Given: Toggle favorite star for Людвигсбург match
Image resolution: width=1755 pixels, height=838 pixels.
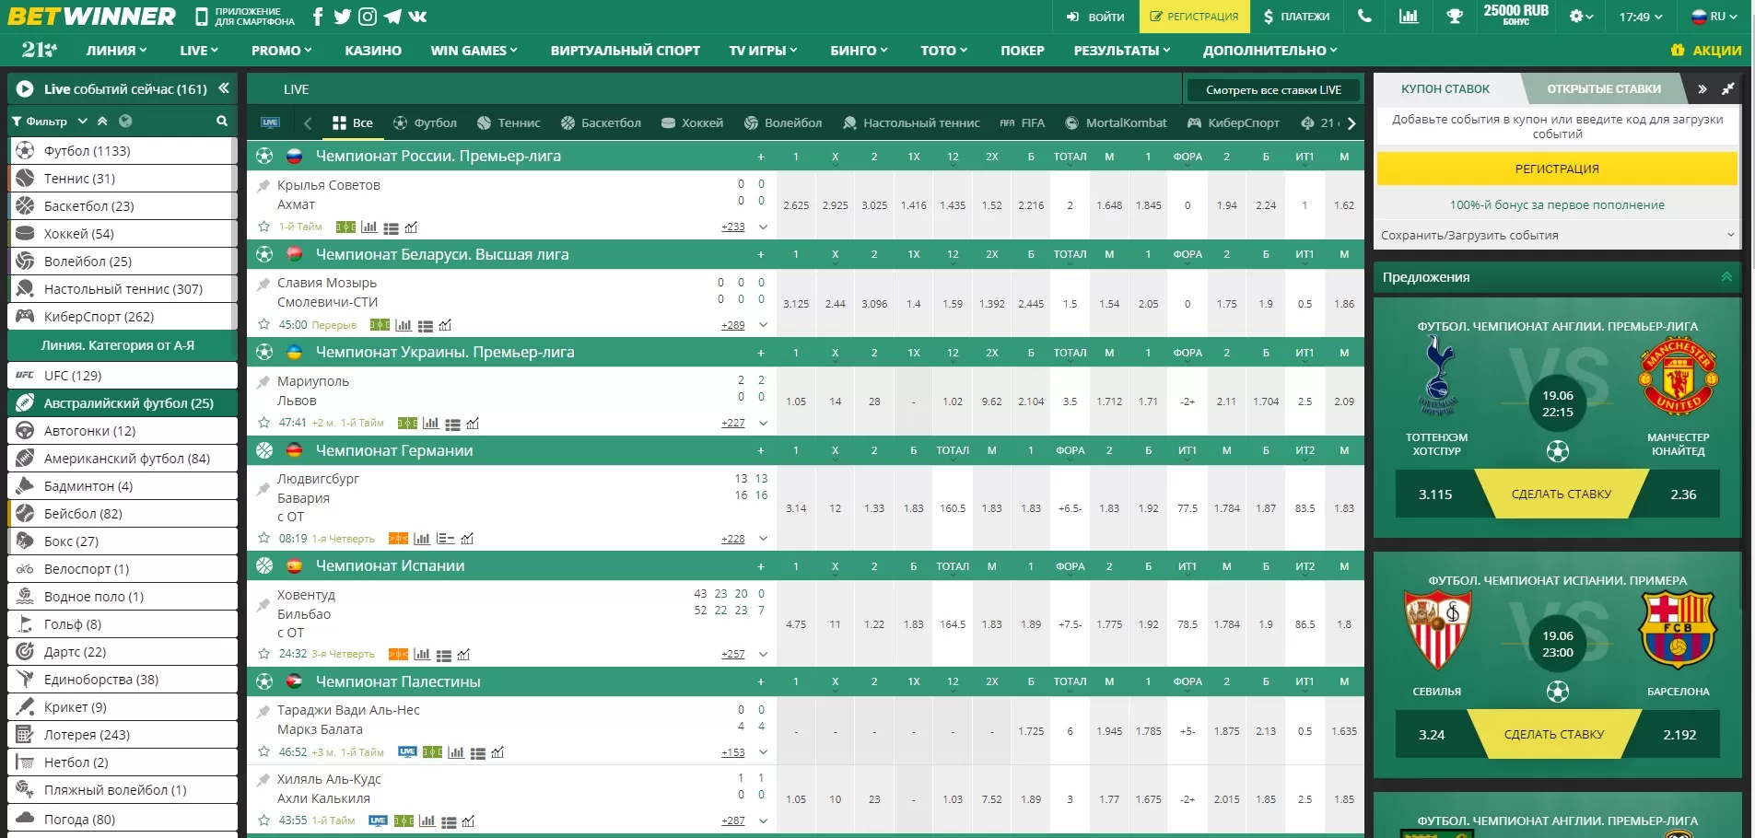Looking at the screenshot, I should point(264,539).
